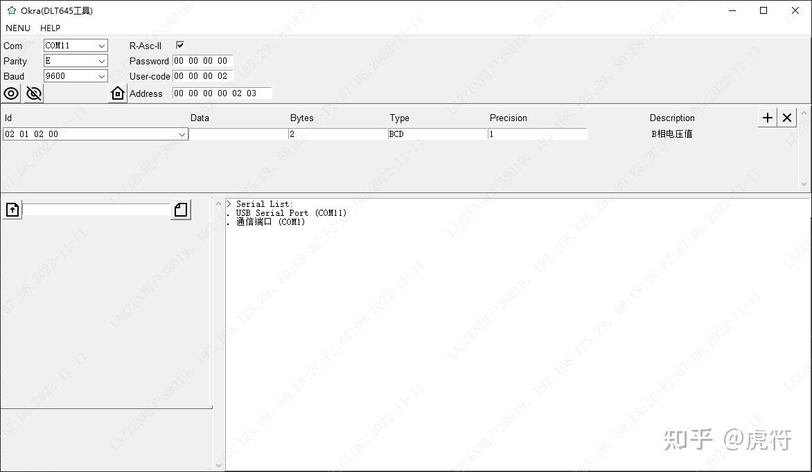Open the Com port dropdown
Screen dimensions: 812x472
pos(103,45)
